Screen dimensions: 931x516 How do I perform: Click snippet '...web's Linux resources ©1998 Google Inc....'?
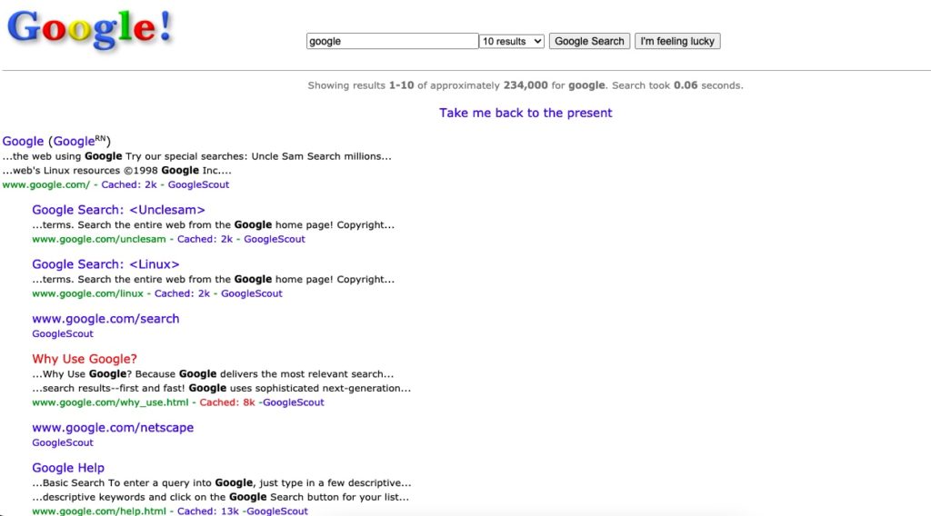point(116,170)
